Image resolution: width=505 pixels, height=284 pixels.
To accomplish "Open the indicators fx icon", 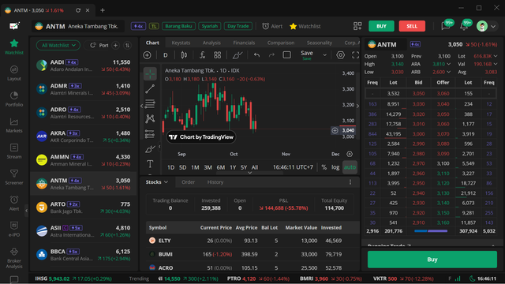I will tap(202, 55).
